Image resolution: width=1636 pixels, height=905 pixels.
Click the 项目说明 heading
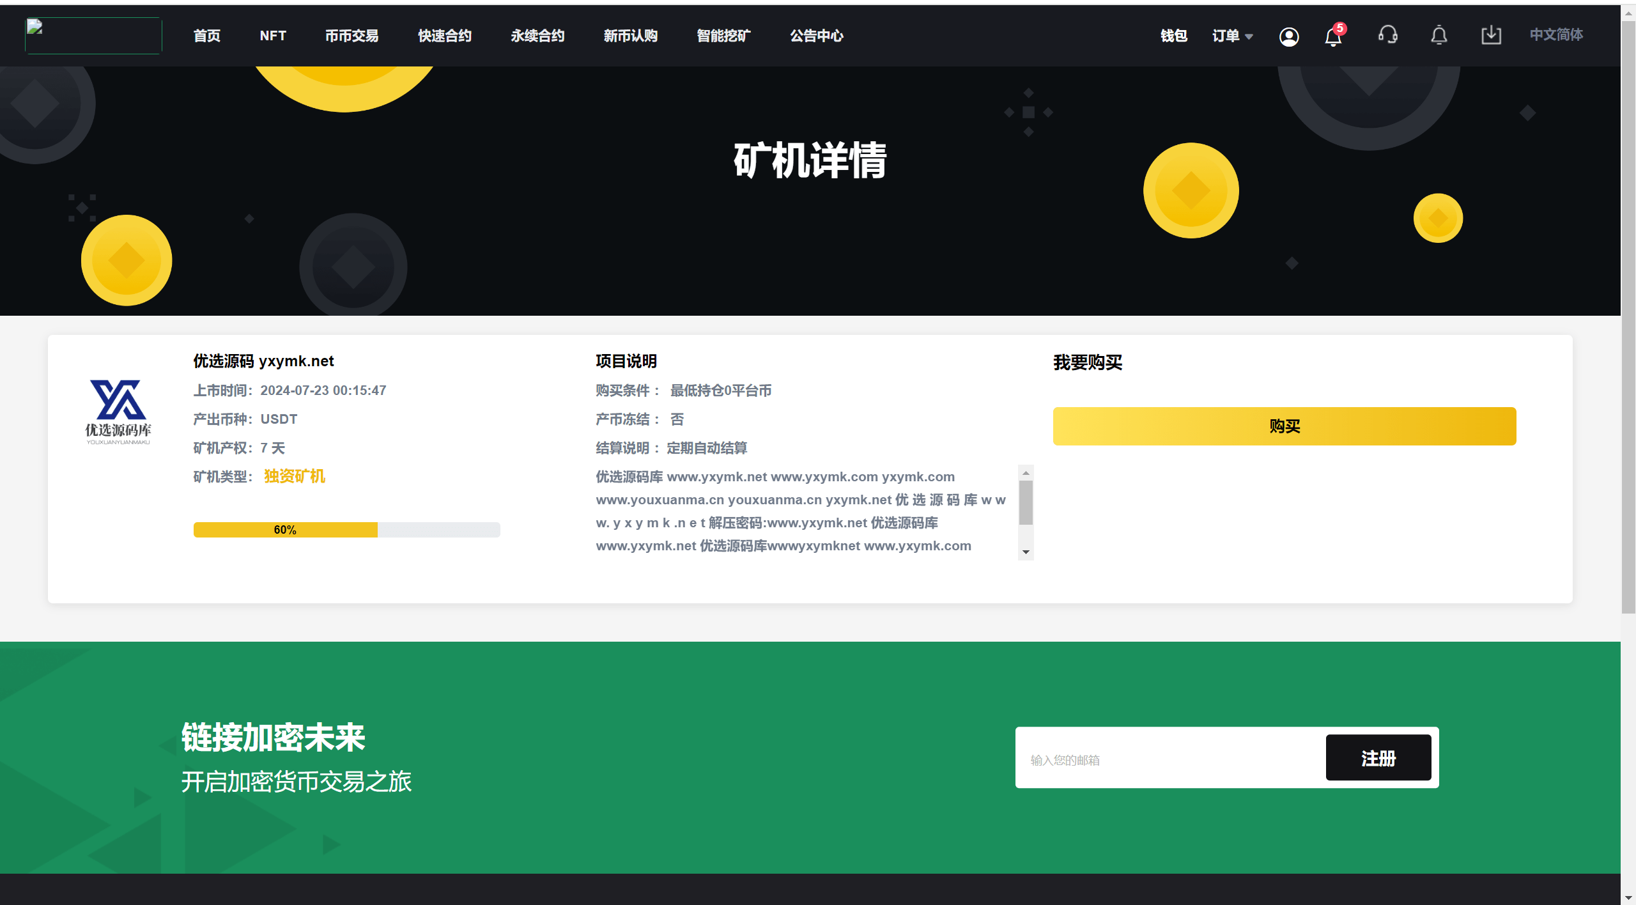[626, 361]
